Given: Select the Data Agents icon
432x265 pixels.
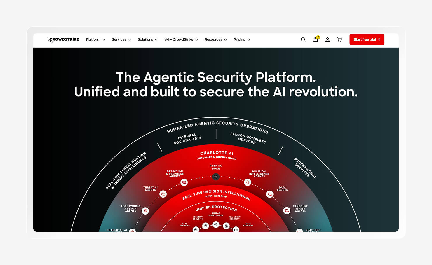Looking at the screenshot, I should coord(270,194).
